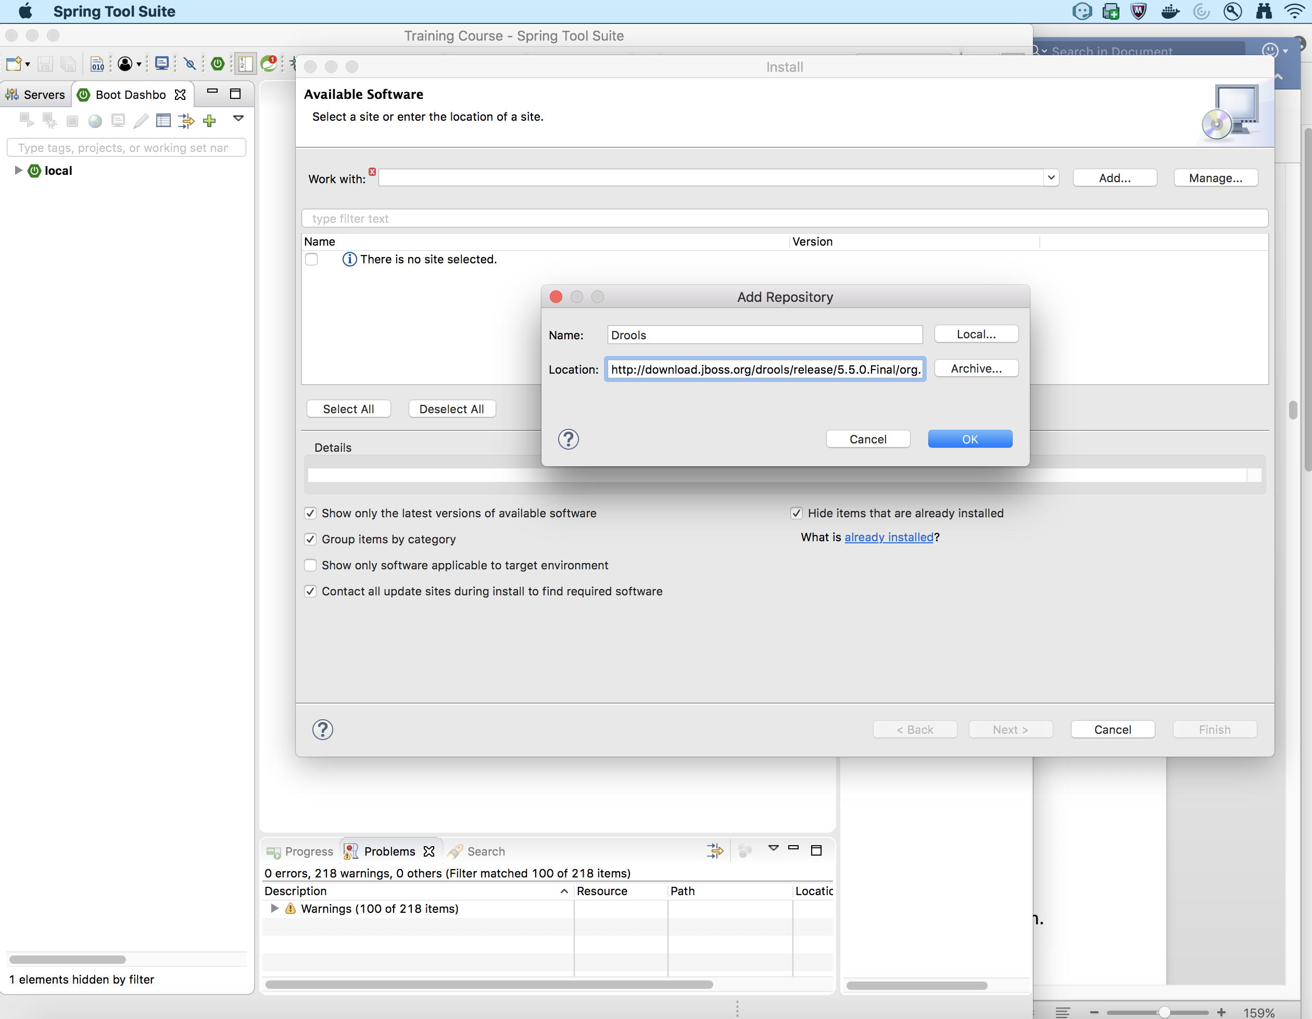Viewport: 1312px width, 1019px height.
Task: Click the show line numbers toolbar icon
Action: coord(245,63)
